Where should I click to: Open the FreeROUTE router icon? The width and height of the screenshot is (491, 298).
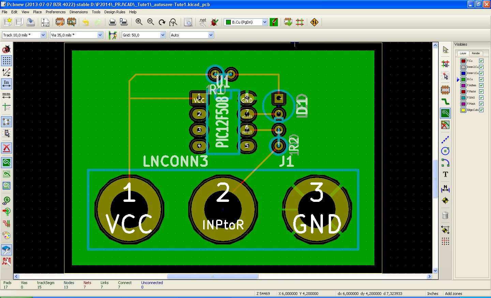pyautogui.click(x=314, y=22)
